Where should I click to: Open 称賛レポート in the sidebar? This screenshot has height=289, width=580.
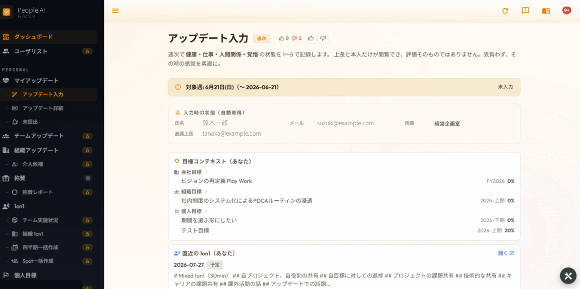pyautogui.click(x=48, y=192)
